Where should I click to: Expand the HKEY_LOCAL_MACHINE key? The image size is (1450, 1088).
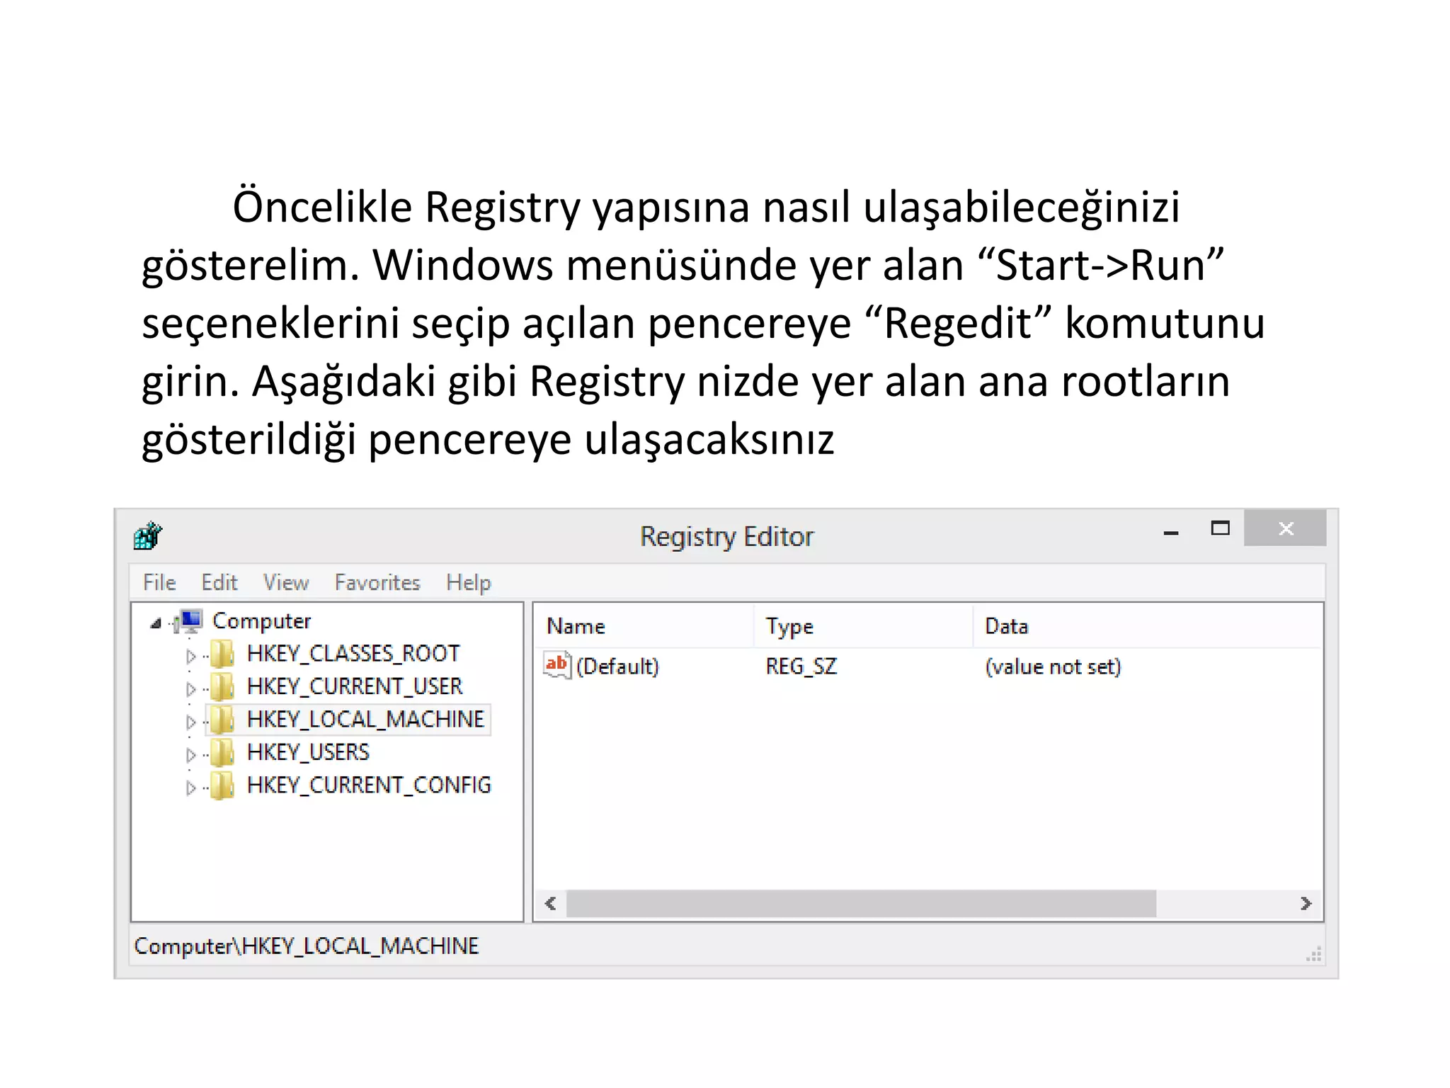click(190, 722)
